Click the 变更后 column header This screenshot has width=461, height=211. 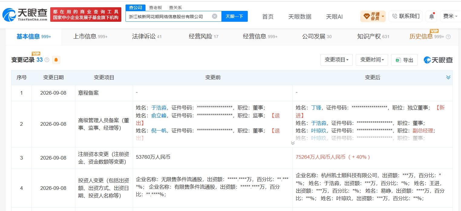(x=372, y=78)
